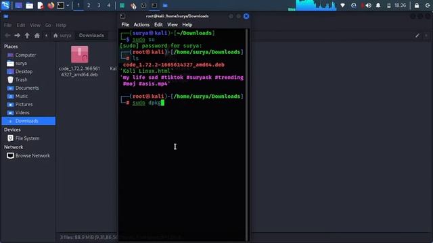Select the code_1.72.2 deb package file icon
This screenshot has width=433, height=243.
tap(80, 54)
